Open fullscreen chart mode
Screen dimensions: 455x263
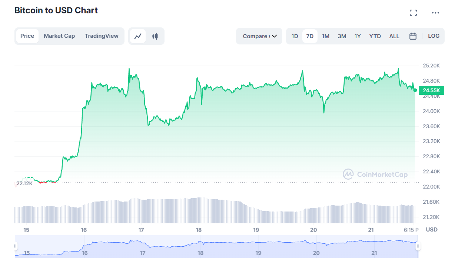coord(413,13)
